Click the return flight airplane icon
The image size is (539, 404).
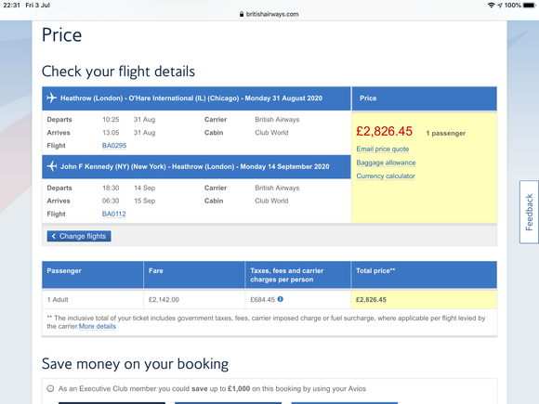[x=51, y=166]
